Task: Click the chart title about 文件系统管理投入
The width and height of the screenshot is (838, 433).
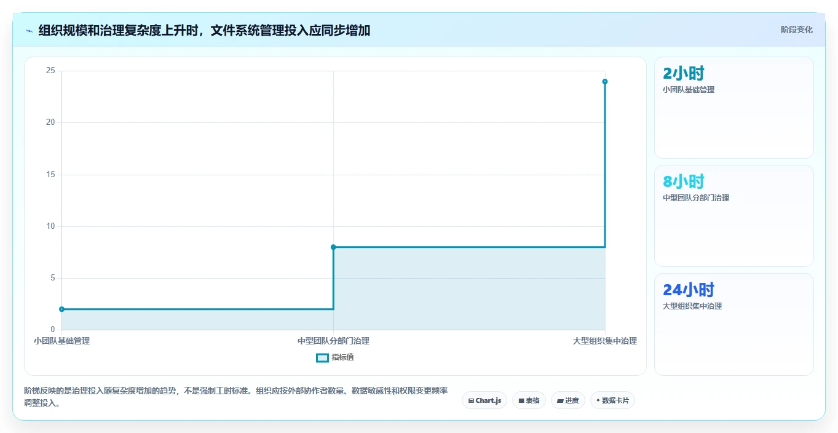Action: point(204,30)
